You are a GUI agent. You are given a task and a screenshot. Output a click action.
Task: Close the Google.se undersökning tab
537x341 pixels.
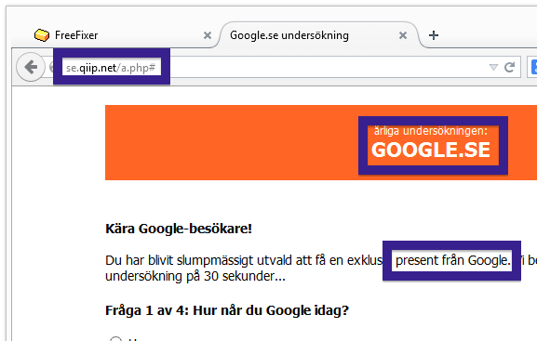point(403,35)
